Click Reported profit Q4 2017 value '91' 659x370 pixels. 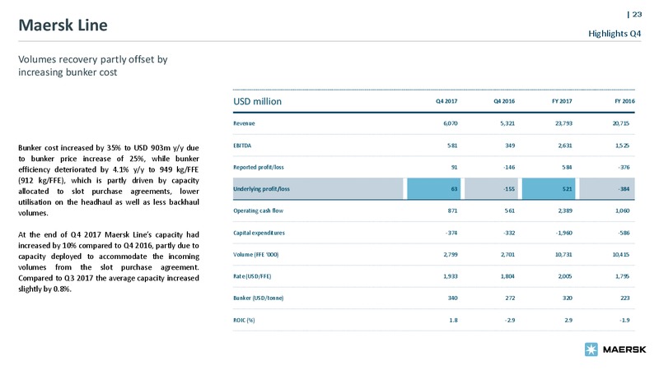(x=455, y=168)
